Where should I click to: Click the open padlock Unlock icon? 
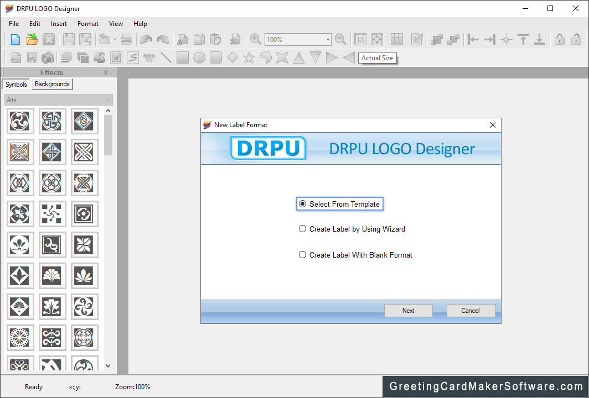[576, 39]
